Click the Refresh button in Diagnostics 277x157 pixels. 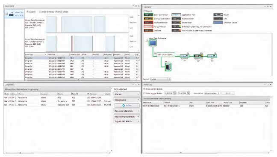tap(127, 106)
